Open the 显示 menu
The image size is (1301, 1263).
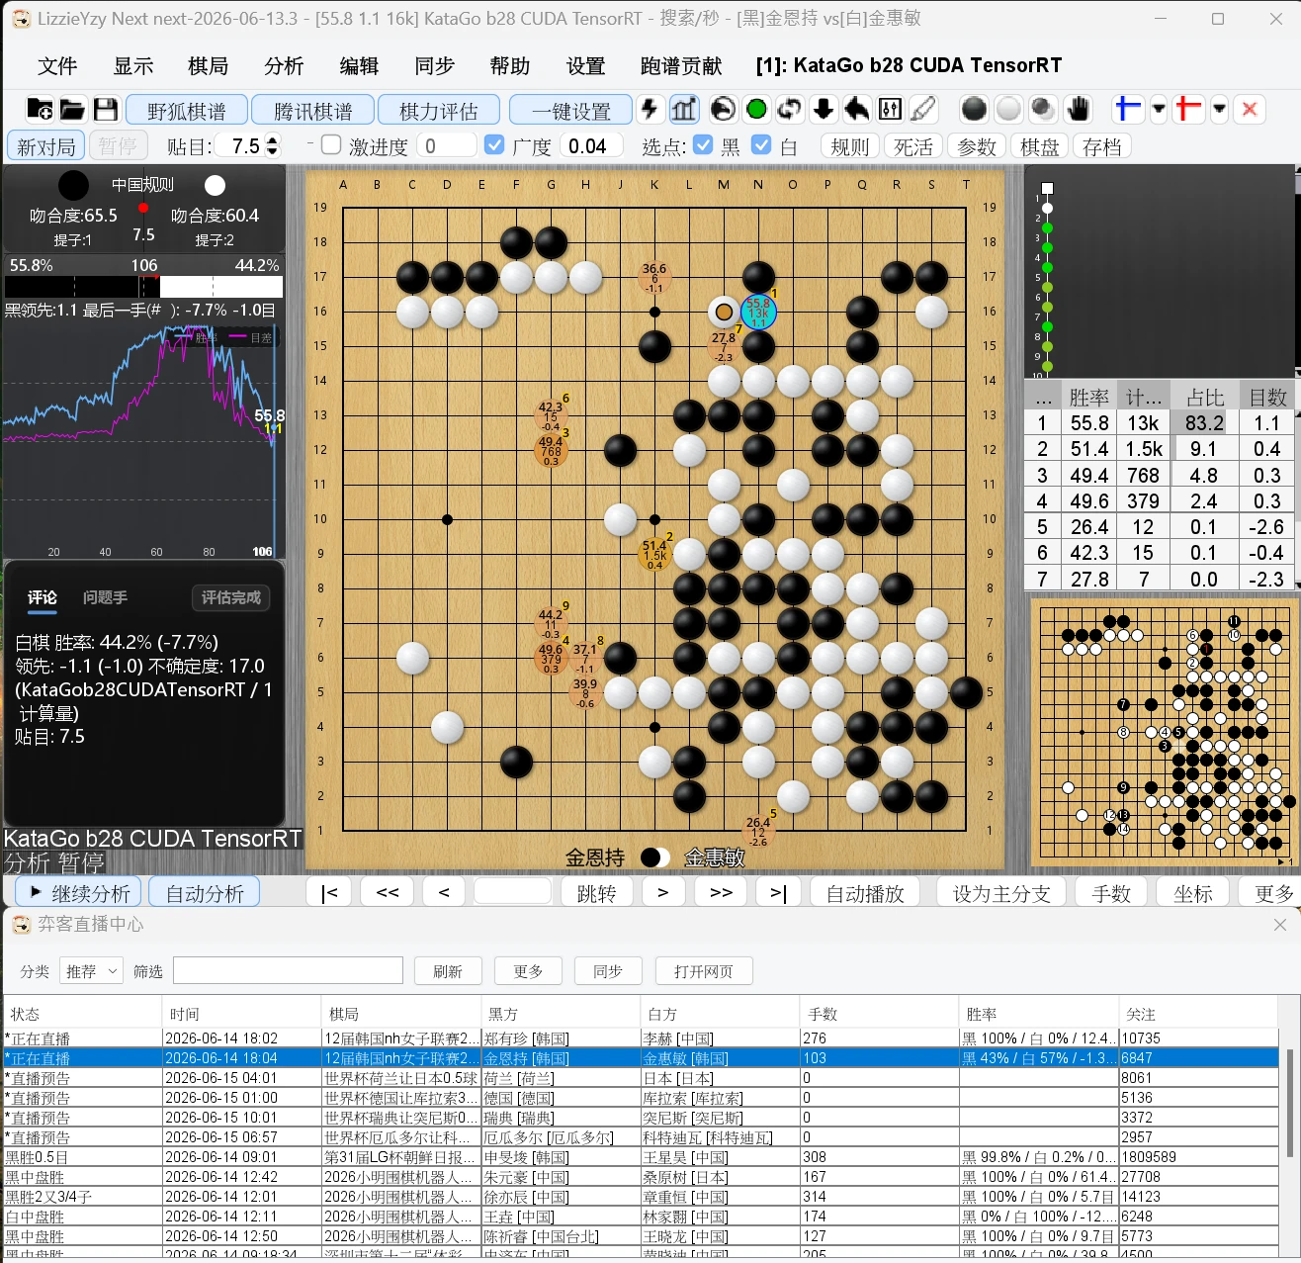click(x=132, y=66)
